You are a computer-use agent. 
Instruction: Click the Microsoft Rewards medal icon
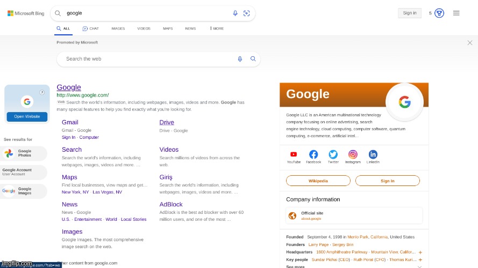(439, 13)
